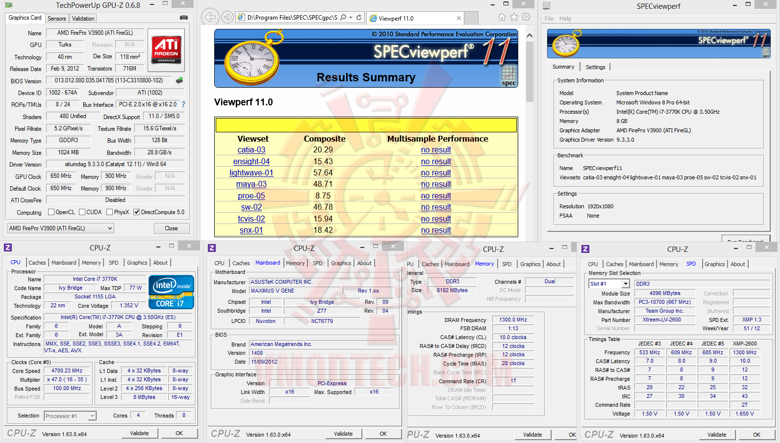The width and height of the screenshot is (780, 443).
Task: Click the Z icon of CPU-Z SPD window
Action: (585, 249)
